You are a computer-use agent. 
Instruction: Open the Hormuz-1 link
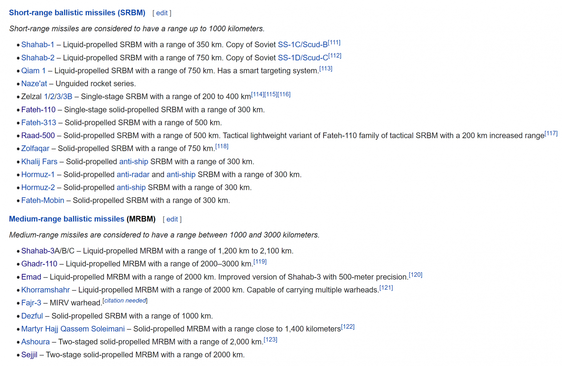(38, 174)
